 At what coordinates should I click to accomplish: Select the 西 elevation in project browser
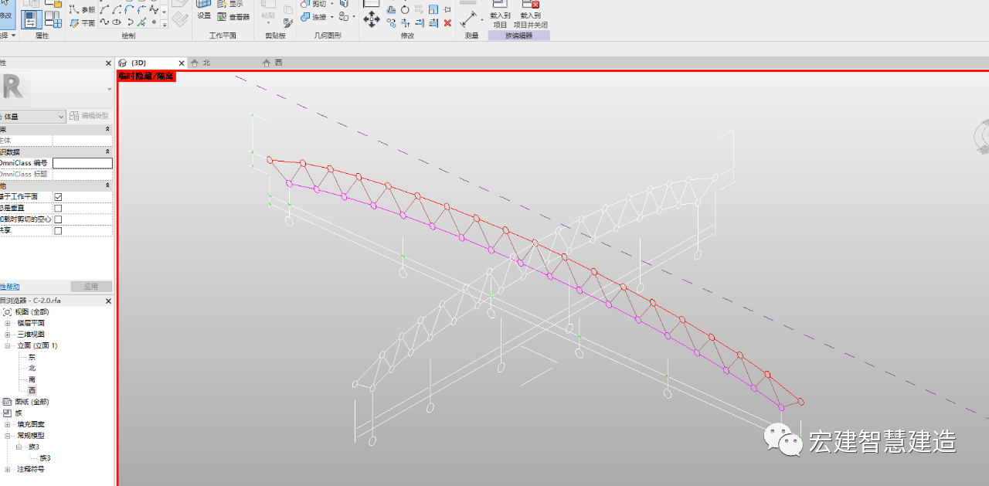coord(32,390)
